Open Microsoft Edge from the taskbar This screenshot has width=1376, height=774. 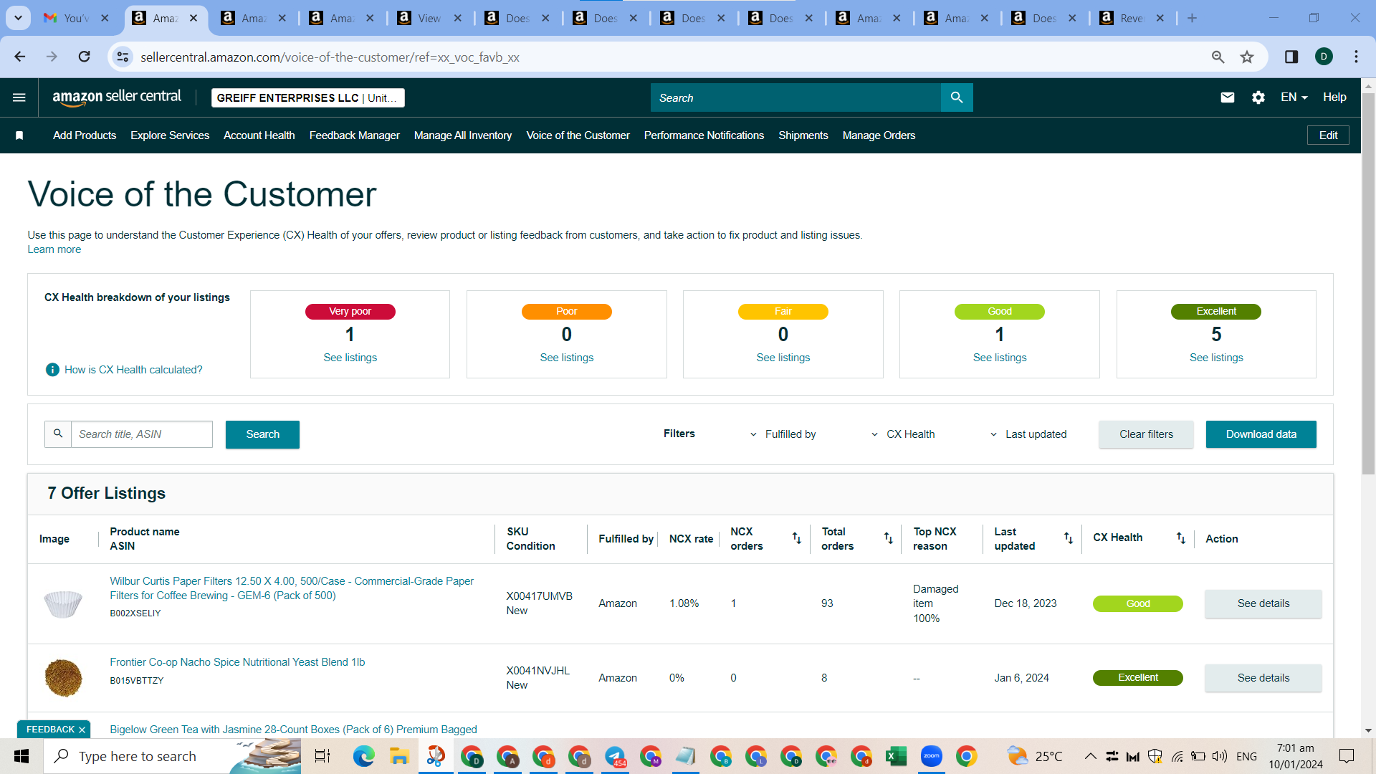pos(363,756)
